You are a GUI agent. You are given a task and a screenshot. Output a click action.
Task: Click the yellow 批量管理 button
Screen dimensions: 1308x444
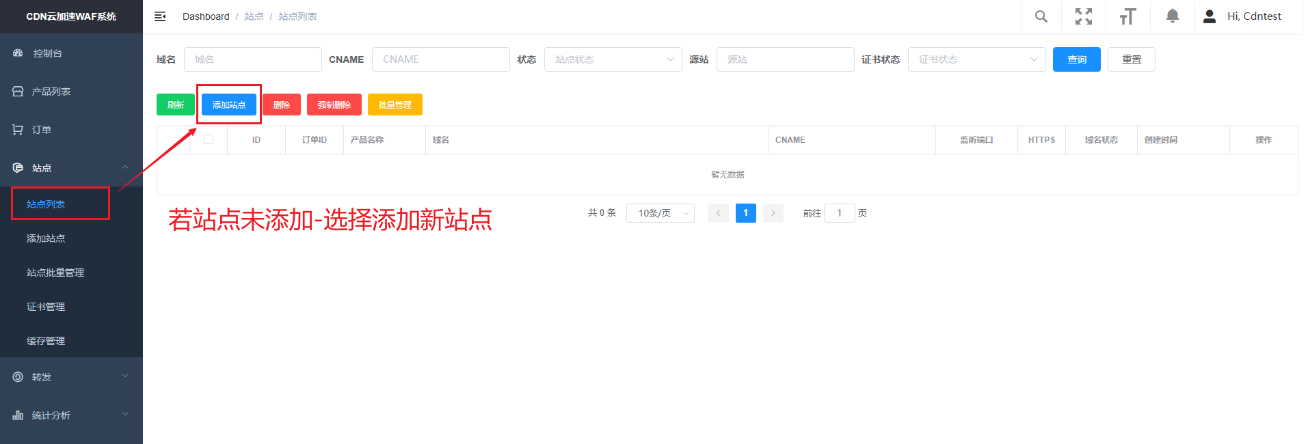(x=395, y=105)
